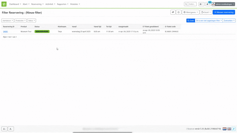Select the Dutch flag language icon
This screenshot has height=133, width=237.
[x=225, y=129]
